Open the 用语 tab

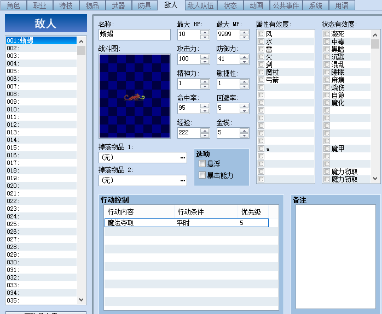click(342, 5)
